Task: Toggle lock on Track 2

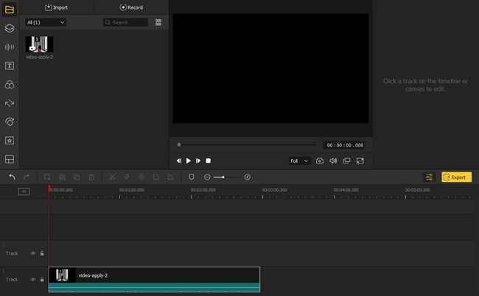Action: (x=42, y=253)
